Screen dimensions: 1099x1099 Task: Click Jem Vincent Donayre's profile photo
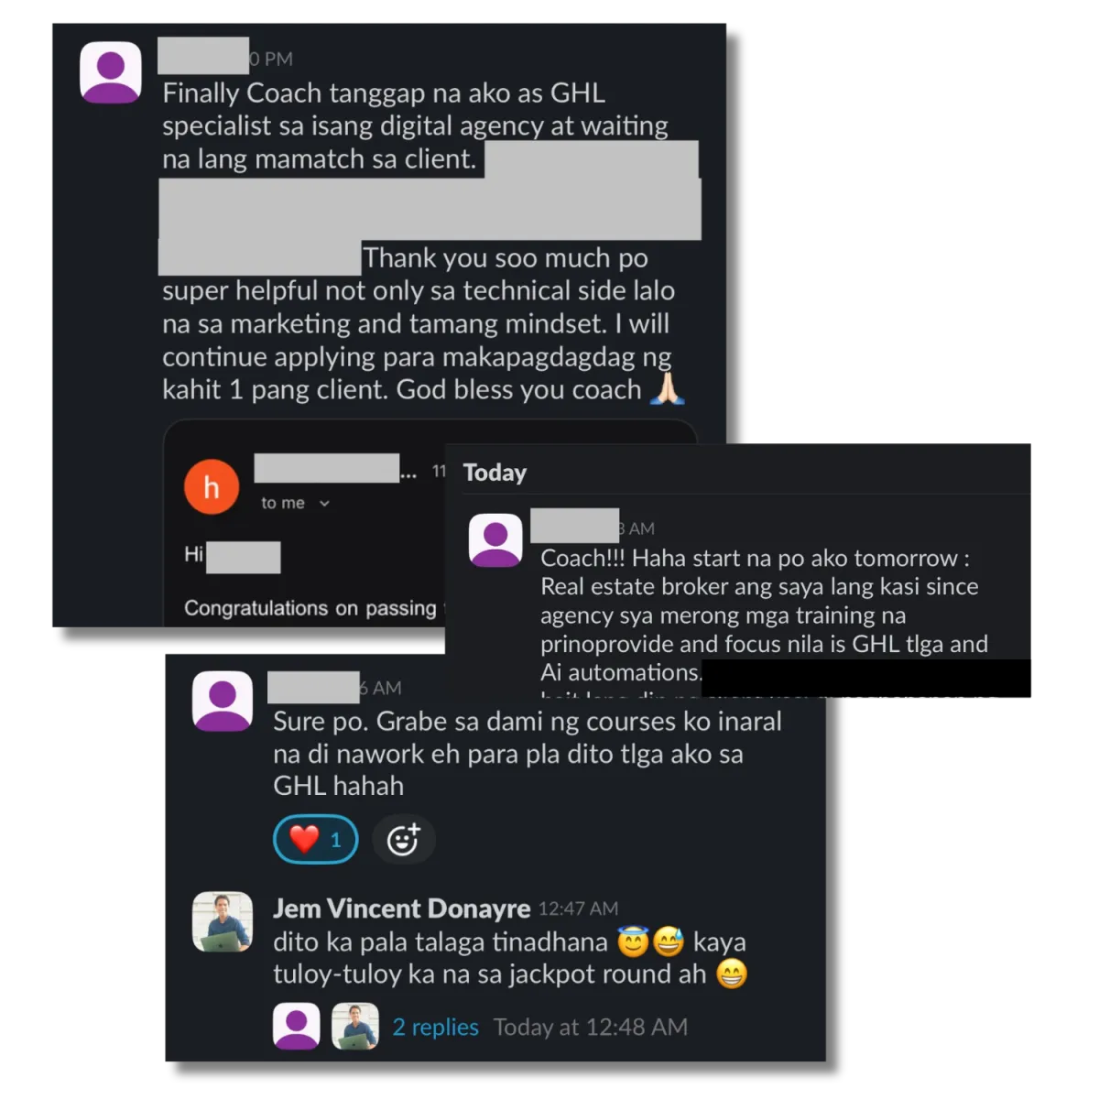[223, 922]
